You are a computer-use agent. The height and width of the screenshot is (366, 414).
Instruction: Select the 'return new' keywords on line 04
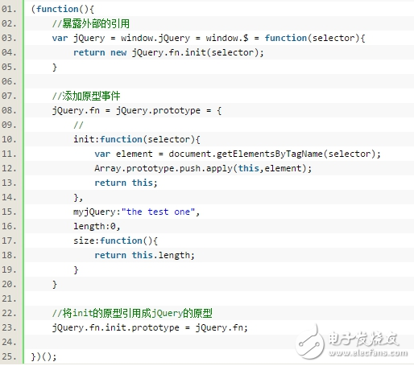(100, 52)
